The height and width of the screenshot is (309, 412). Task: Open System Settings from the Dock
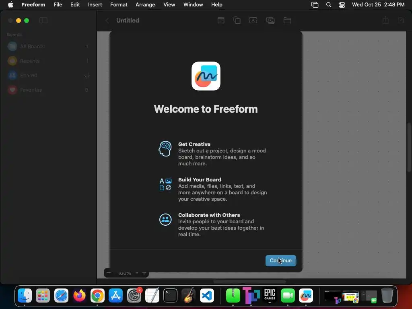134,296
